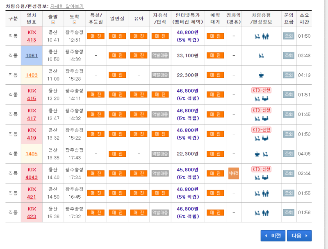
Task: Click the 46,800원 internet fare for KTX 415
Action: (187, 91)
